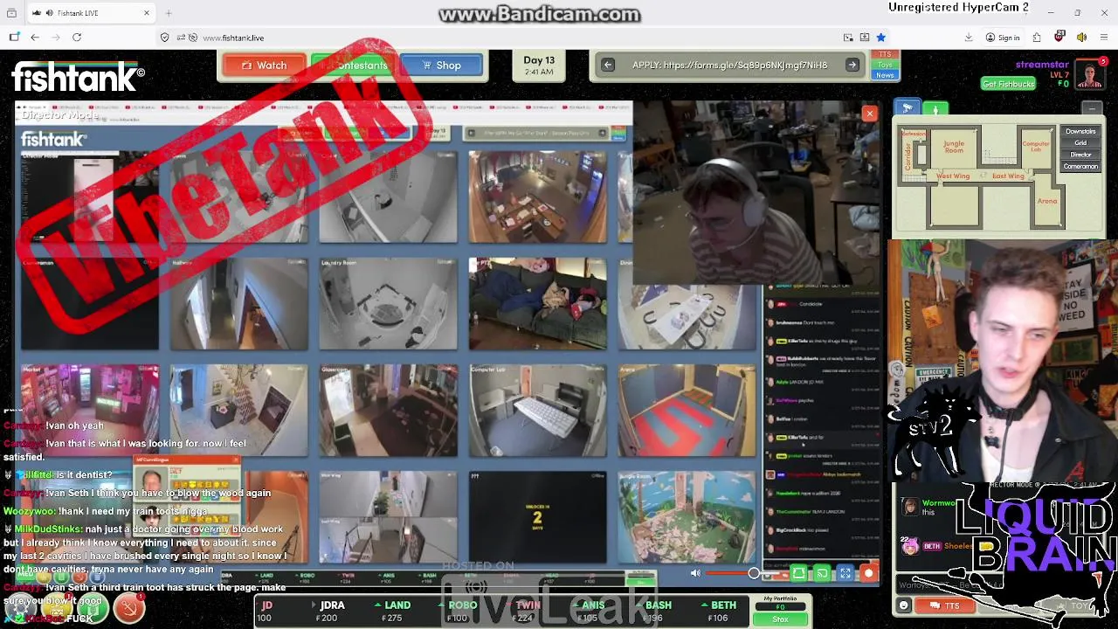Screen dimensions: 1118x629
Task: Switch to the camera map view icon
Action: pyautogui.click(x=908, y=108)
